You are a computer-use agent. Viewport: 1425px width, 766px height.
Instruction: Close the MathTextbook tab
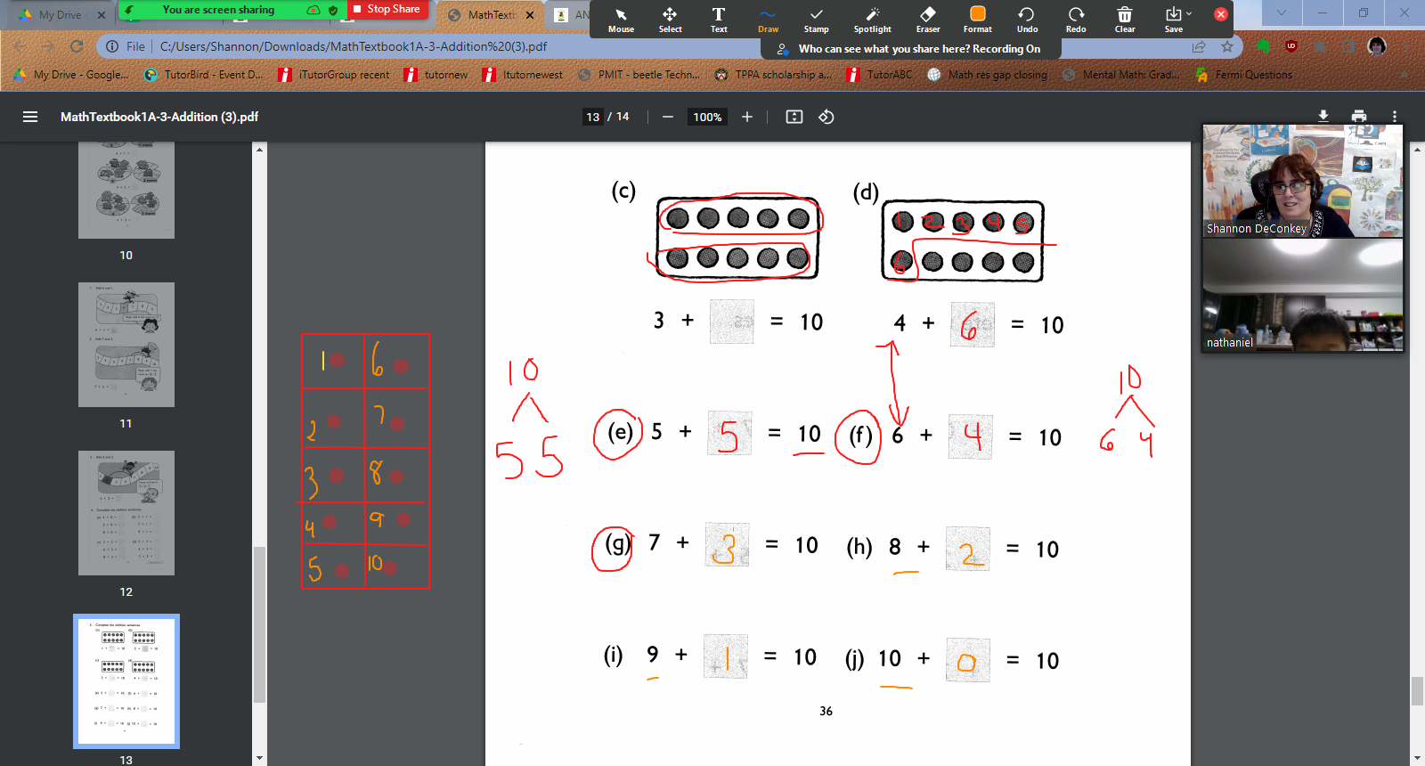tap(530, 15)
